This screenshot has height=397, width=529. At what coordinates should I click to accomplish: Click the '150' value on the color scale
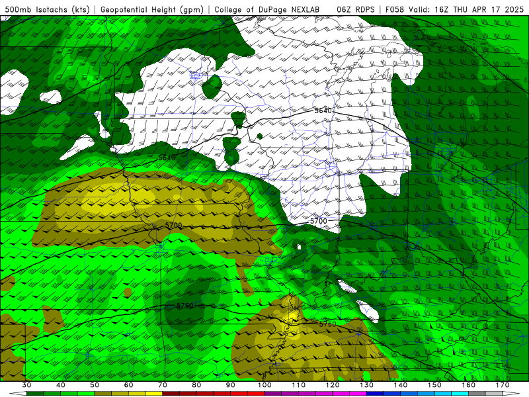click(x=434, y=385)
